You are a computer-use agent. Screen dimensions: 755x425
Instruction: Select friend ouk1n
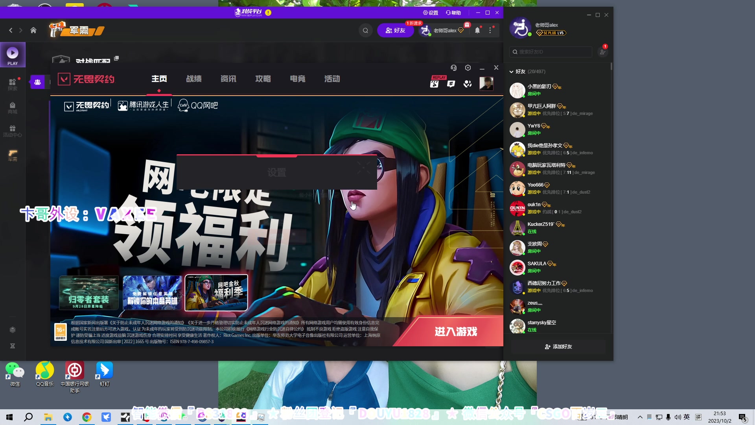[x=558, y=208]
